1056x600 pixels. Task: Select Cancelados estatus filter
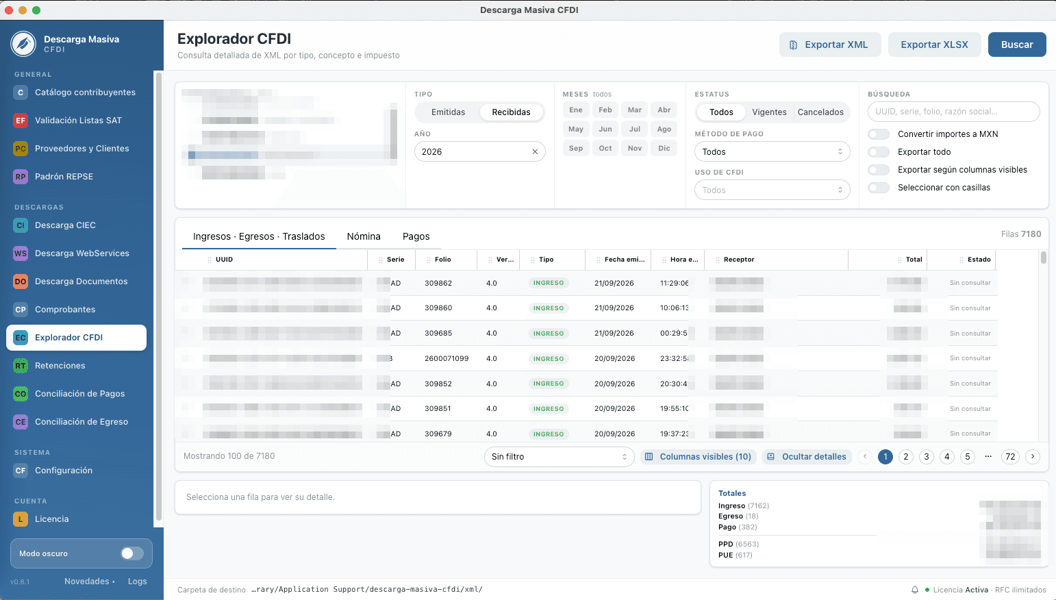pyautogui.click(x=820, y=112)
